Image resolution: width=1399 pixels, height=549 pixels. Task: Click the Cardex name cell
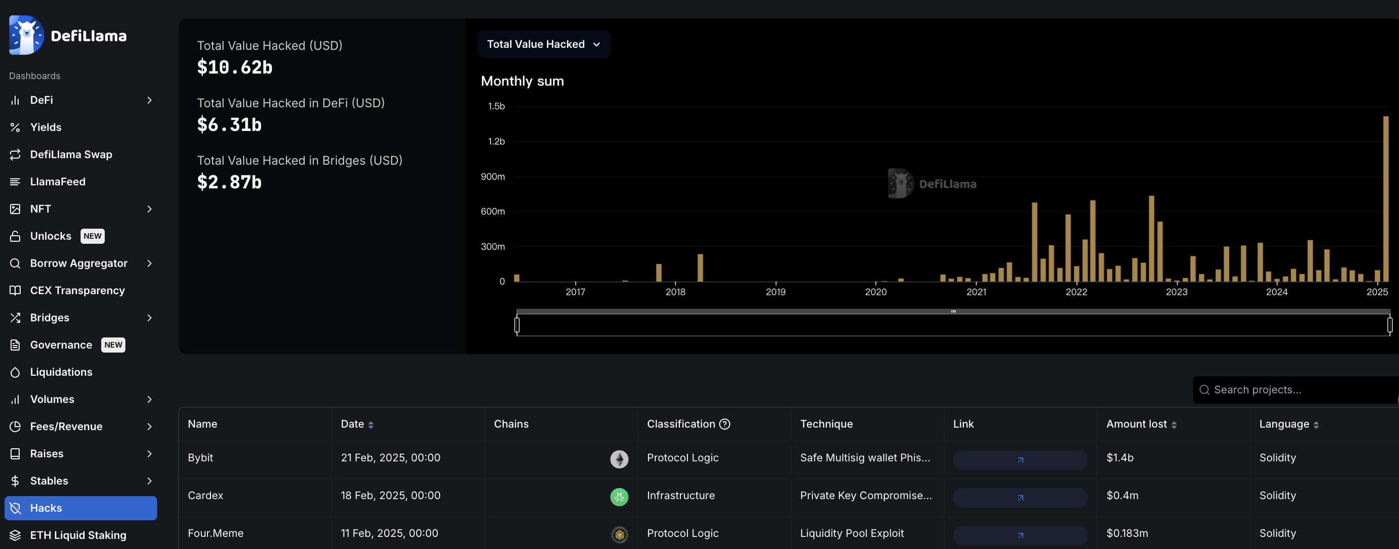point(205,495)
